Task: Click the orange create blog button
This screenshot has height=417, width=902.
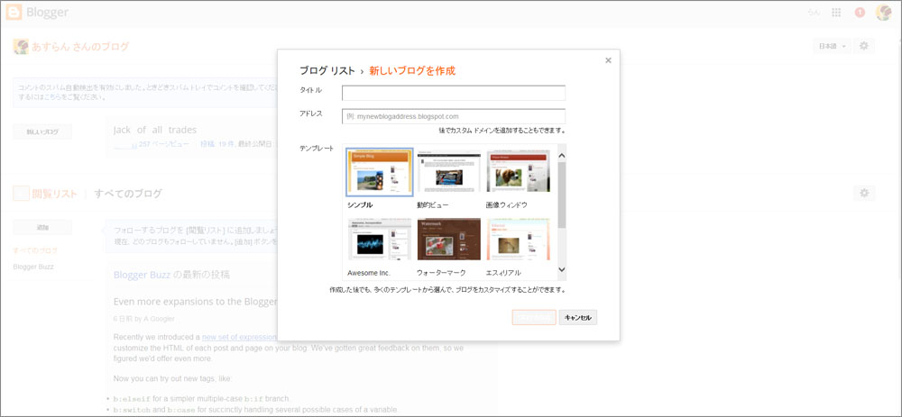Action: (x=534, y=318)
